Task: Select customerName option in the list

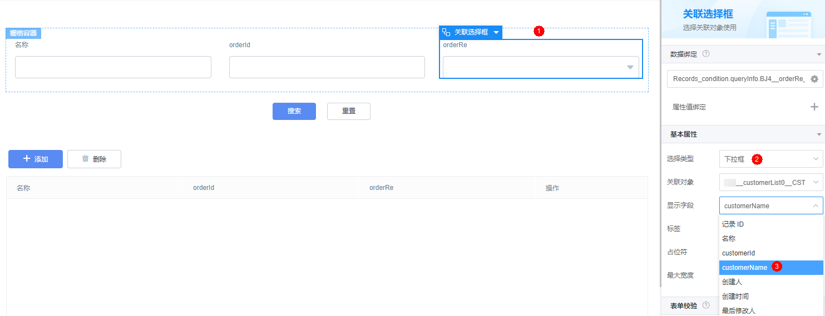Action: tap(771, 268)
